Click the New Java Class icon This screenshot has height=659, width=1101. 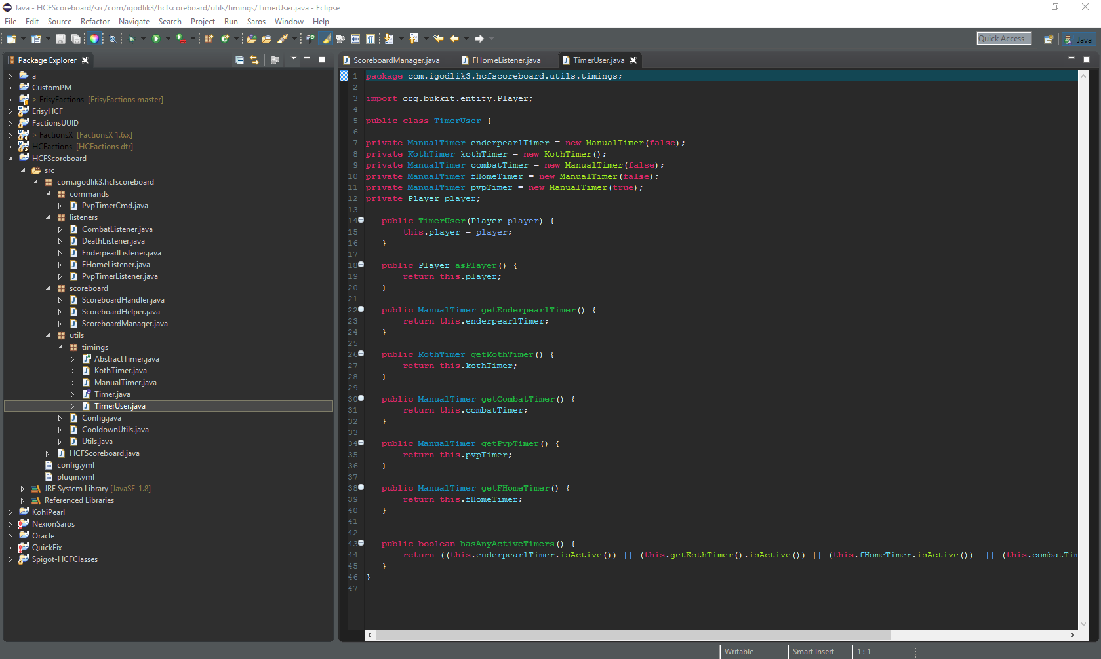point(225,39)
